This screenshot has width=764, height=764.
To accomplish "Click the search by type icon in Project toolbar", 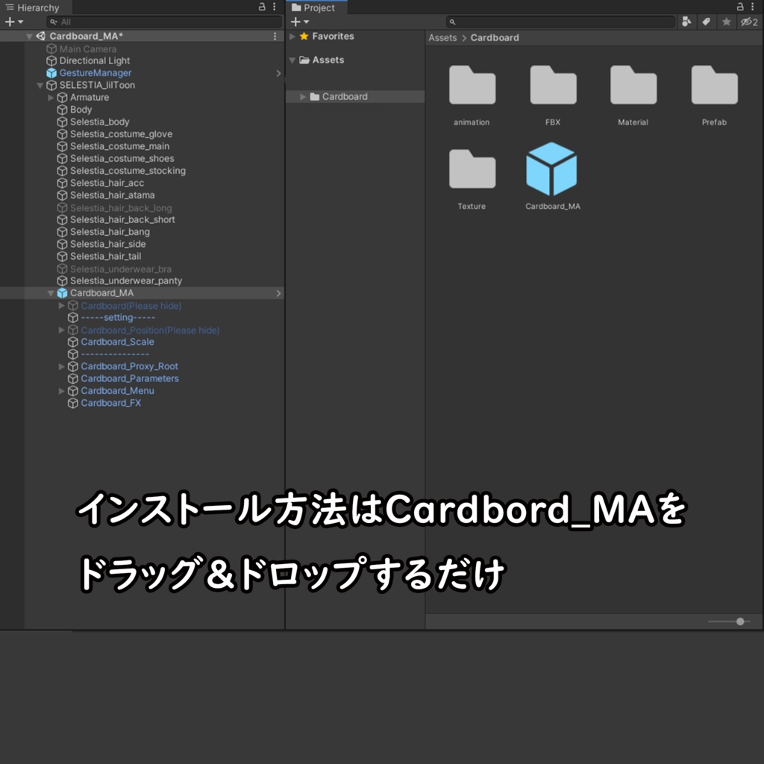I will click(x=686, y=22).
